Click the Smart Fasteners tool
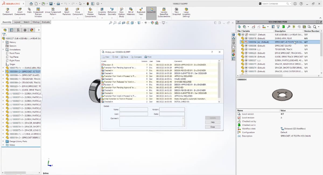The image size is (323, 175). (66, 12)
